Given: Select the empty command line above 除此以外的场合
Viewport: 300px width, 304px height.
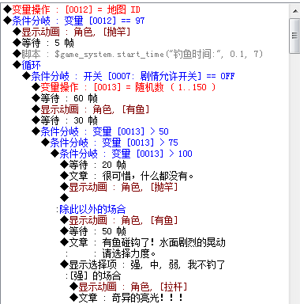Looking at the screenshot, I should [65, 198].
